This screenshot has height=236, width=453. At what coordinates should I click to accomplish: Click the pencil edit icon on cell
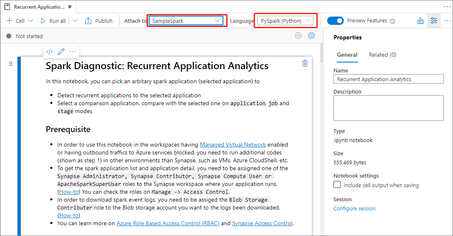(x=61, y=52)
